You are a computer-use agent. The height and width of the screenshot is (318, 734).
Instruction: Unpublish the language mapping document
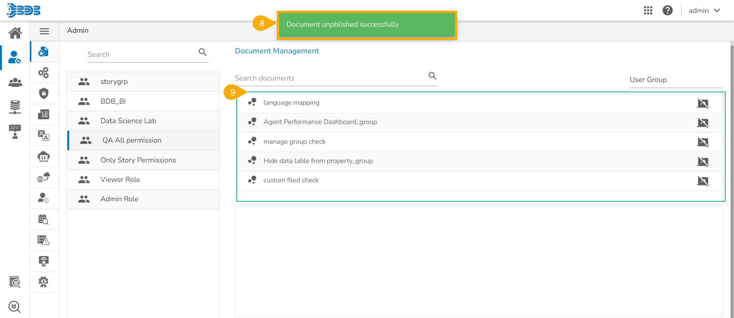(x=703, y=103)
